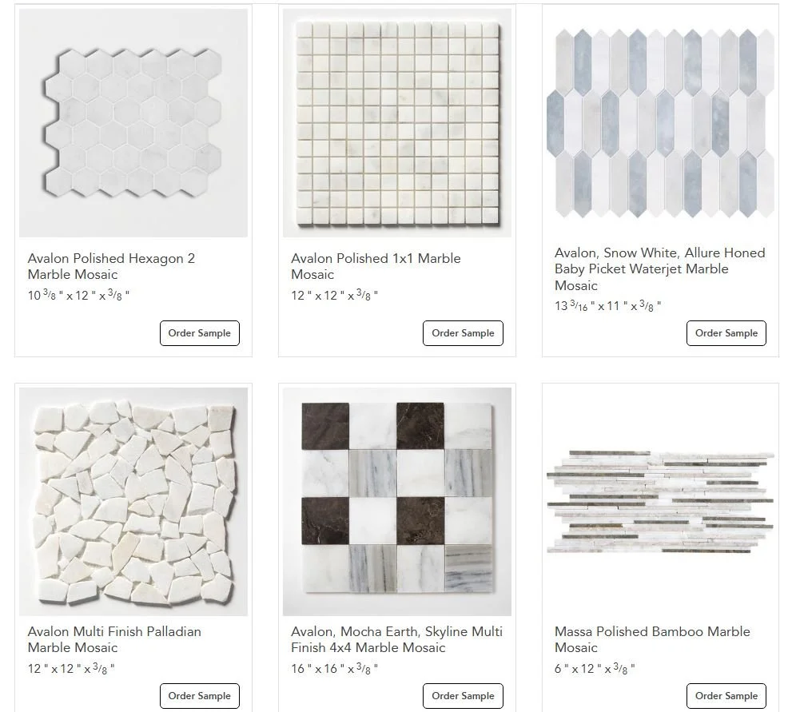Open the Avalon Polished 1x1 Marble Mosaic image
The height and width of the screenshot is (712, 792).
pos(397,123)
